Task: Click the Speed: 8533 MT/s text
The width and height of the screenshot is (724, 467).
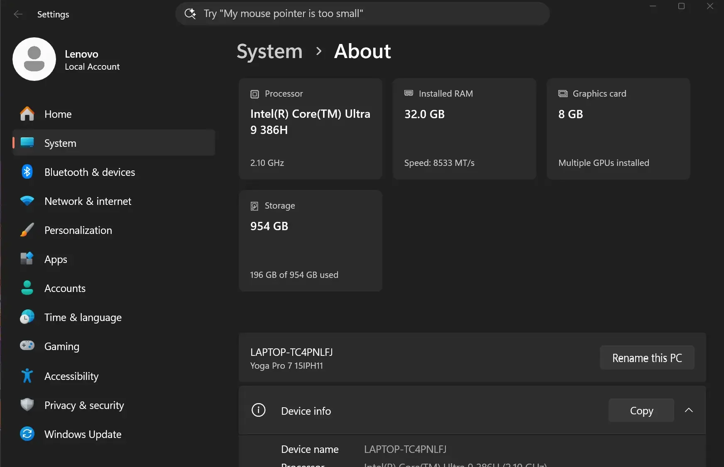Action: [x=439, y=163]
